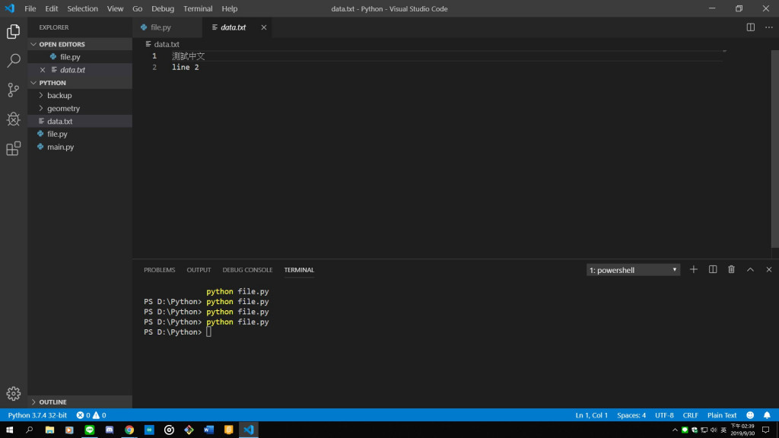Viewport: 779px width, 438px height.
Task: Collapse the PYTHON folder section
Action: click(81, 83)
